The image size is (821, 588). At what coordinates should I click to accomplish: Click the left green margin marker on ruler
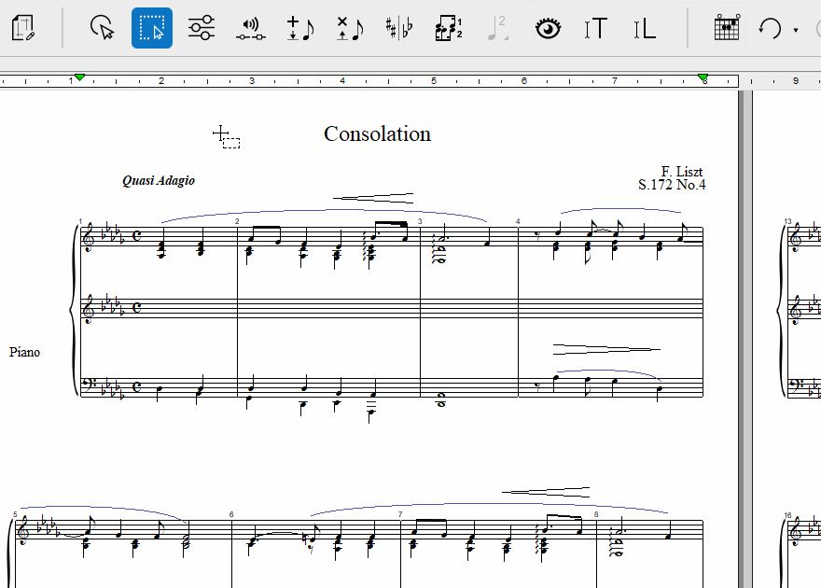79,77
